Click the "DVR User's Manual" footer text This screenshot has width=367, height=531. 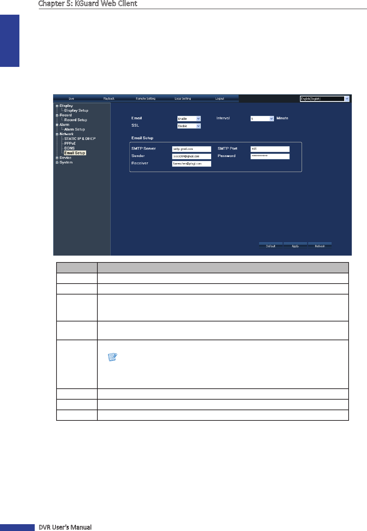point(65,527)
